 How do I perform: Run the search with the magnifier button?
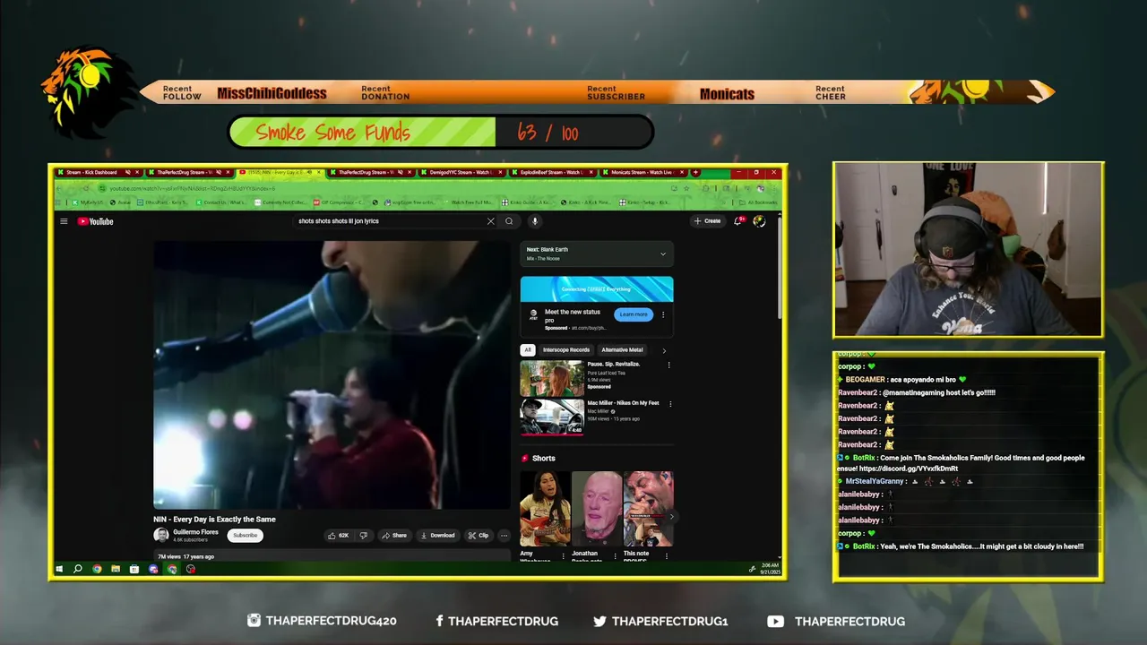(x=509, y=221)
